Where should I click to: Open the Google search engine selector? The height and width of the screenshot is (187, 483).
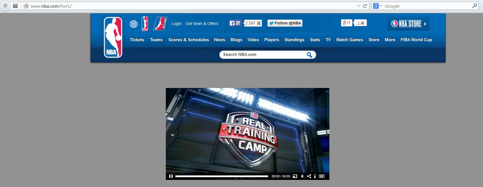378,6
